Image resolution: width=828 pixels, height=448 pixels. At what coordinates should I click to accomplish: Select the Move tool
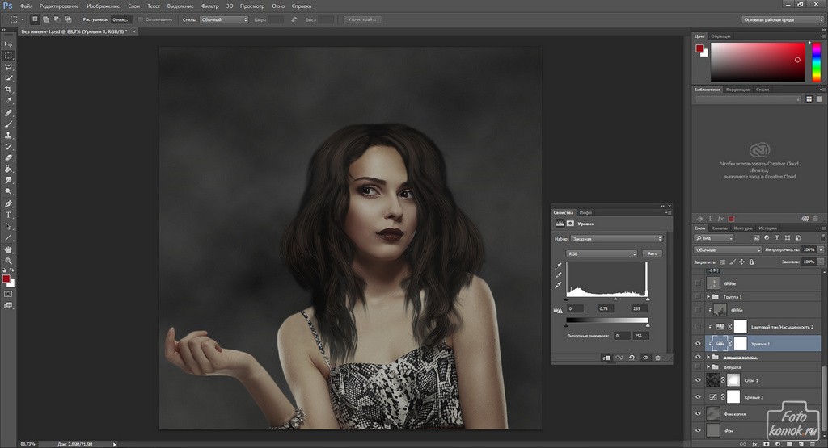8,44
